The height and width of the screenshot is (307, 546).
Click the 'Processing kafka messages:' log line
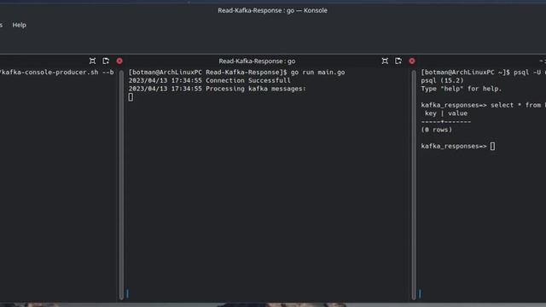pos(218,89)
